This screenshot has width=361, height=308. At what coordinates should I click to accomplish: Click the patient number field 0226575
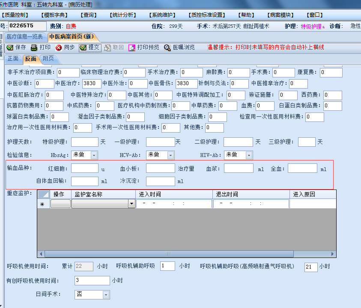click(27, 26)
